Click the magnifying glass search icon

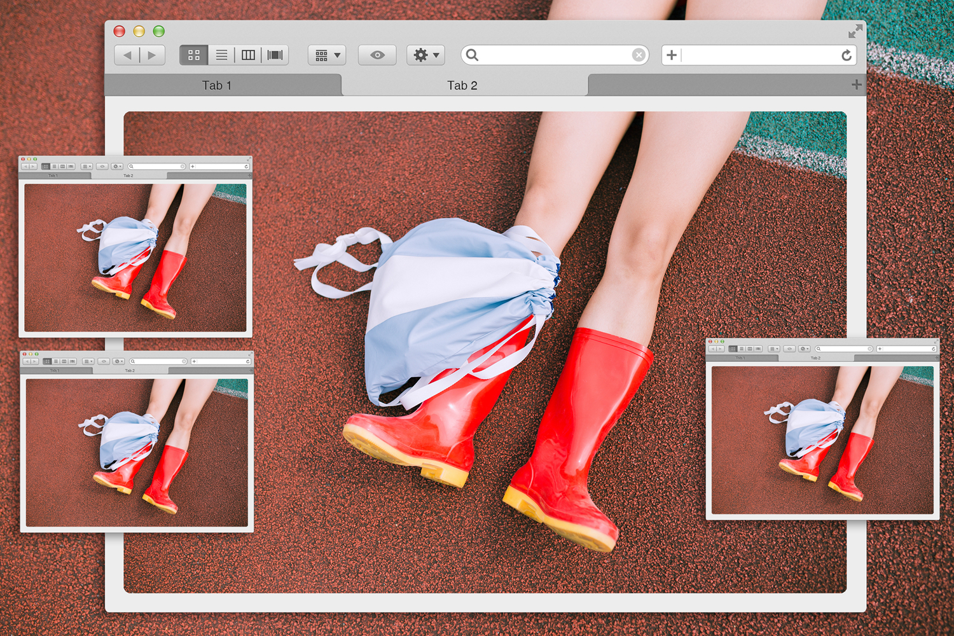click(472, 55)
